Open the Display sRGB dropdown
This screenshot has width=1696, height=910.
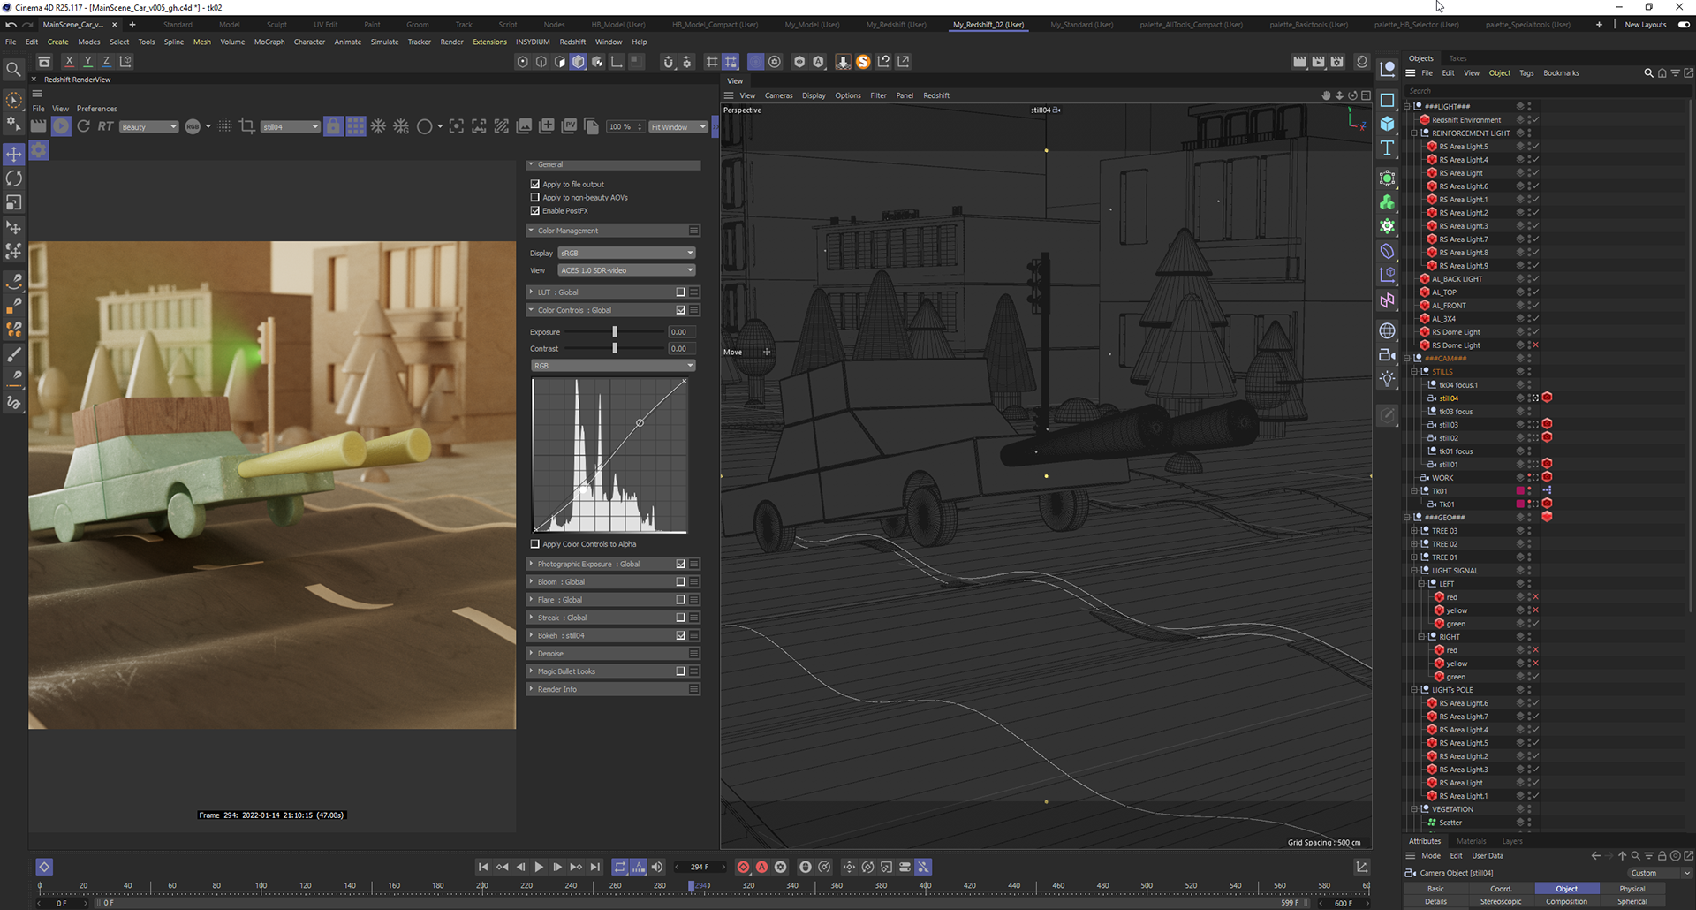pos(626,253)
